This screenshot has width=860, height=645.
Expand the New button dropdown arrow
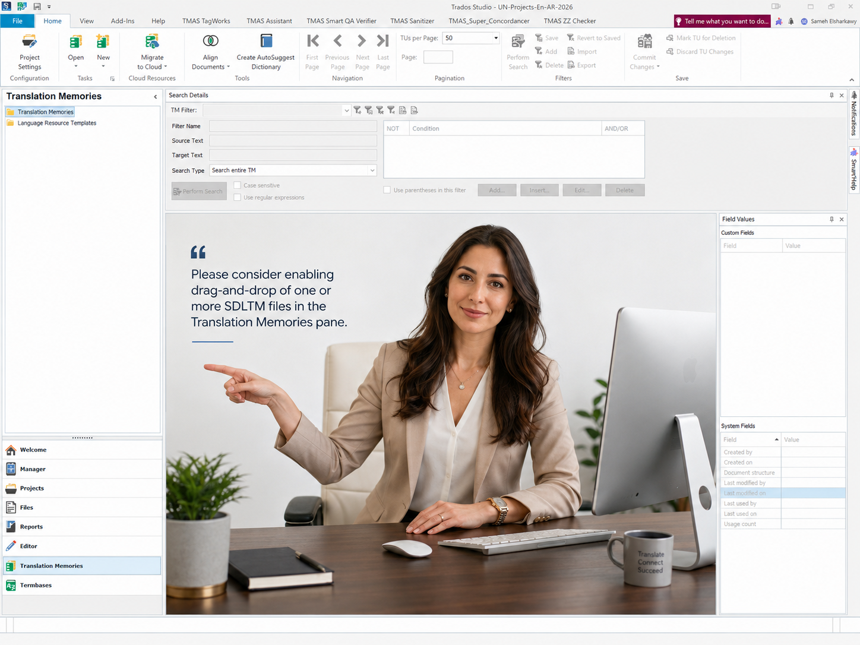[103, 67]
